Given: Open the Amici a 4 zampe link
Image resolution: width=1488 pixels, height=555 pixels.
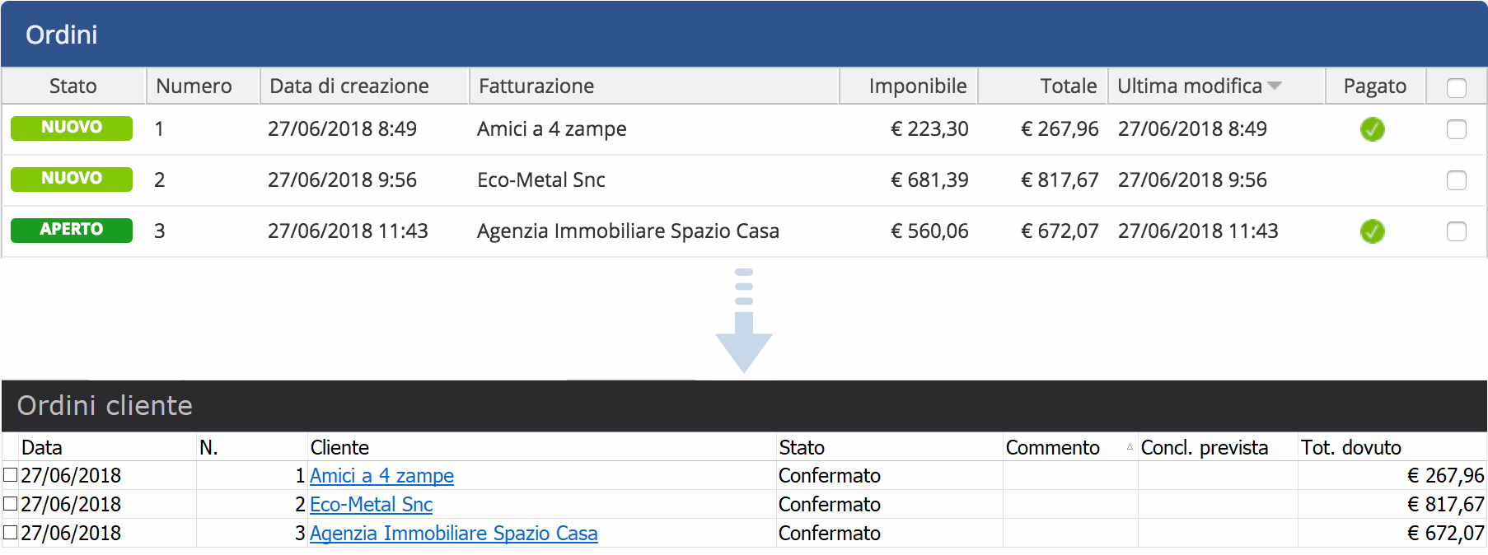Looking at the screenshot, I should coord(381,476).
